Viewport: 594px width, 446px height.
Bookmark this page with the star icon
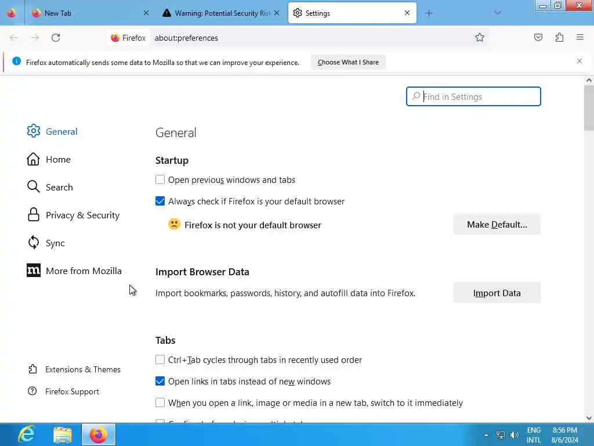[x=480, y=38]
